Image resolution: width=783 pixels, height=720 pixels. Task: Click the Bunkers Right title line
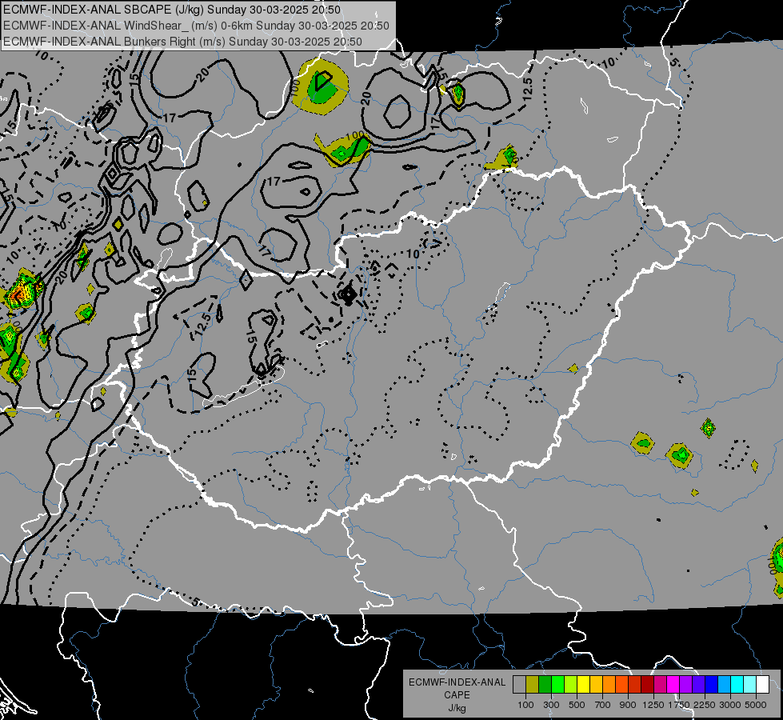coord(183,42)
